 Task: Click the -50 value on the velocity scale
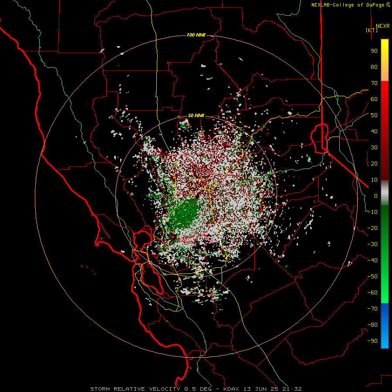pos(372,277)
